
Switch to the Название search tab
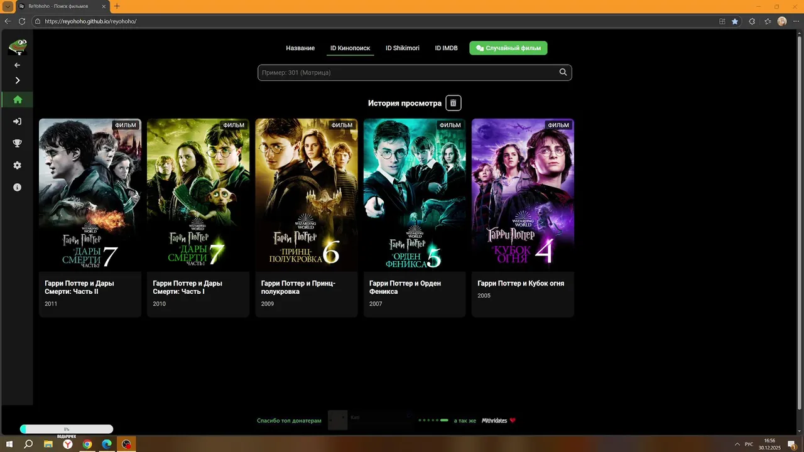point(300,48)
